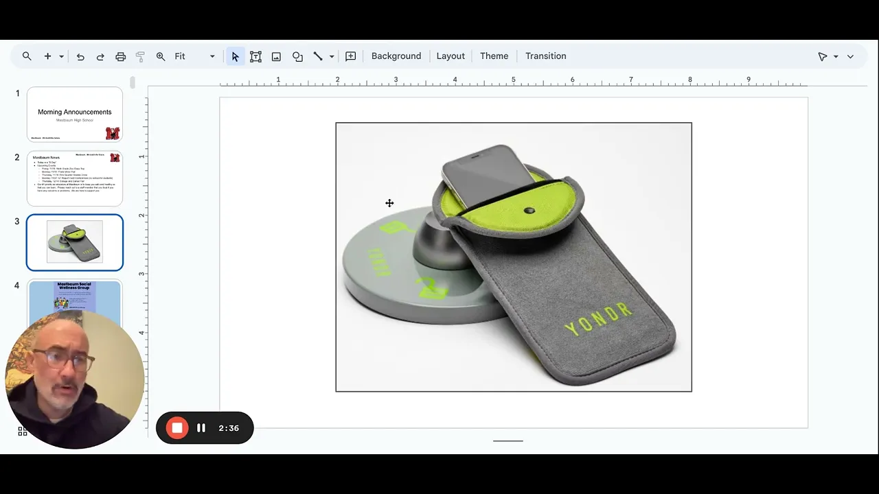Screen dimensions: 879x494
Task: Select slide 4 Social Wellness Group thumbnail
Action: (75, 296)
